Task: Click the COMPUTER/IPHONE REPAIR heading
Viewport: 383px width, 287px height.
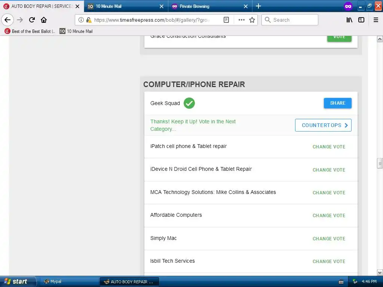Action: 194,84
